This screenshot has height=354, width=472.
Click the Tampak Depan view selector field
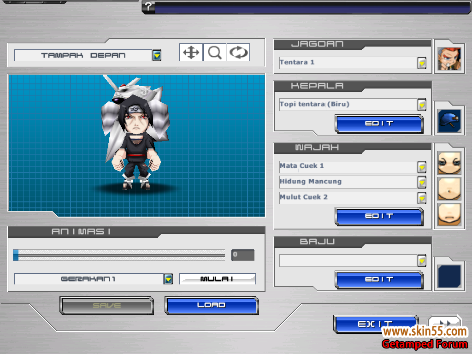pos(83,55)
